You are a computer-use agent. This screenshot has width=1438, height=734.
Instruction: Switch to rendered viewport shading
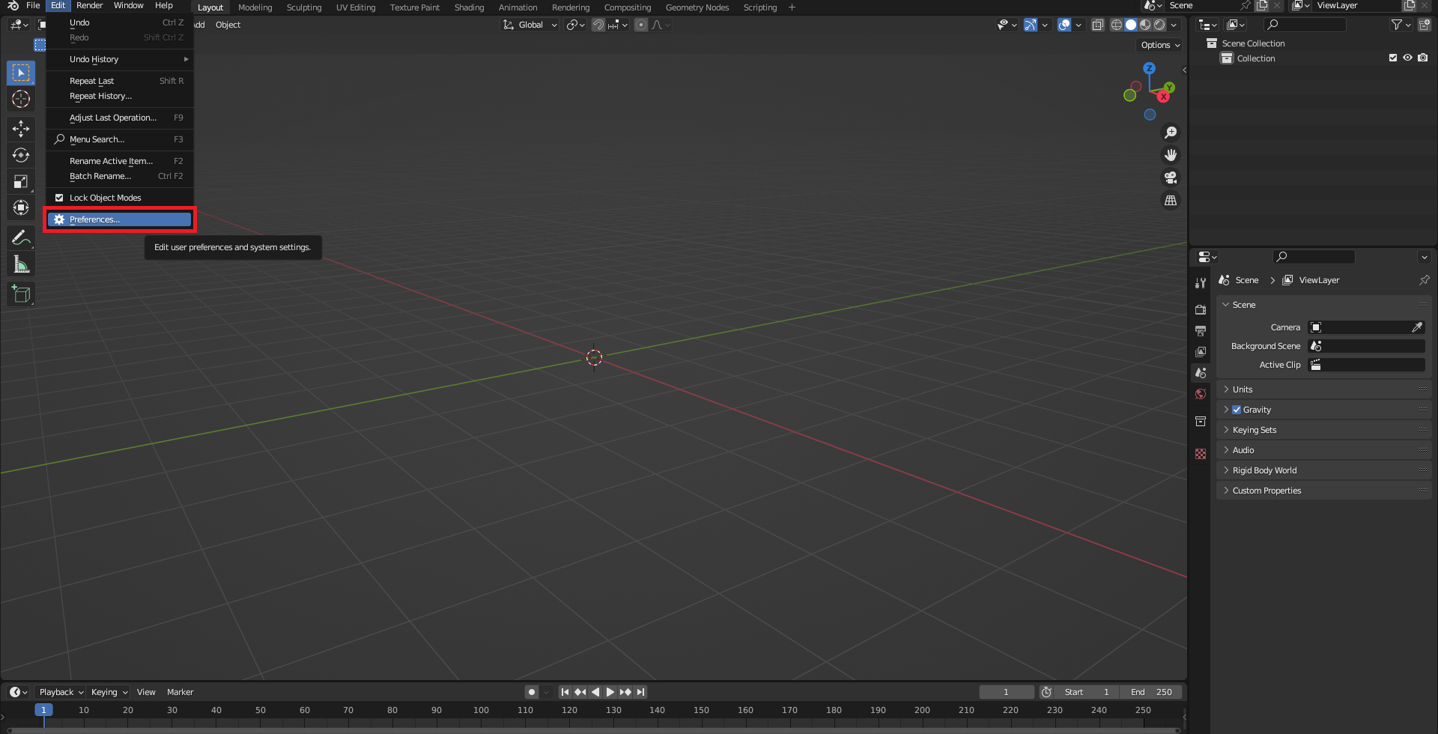1159,25
